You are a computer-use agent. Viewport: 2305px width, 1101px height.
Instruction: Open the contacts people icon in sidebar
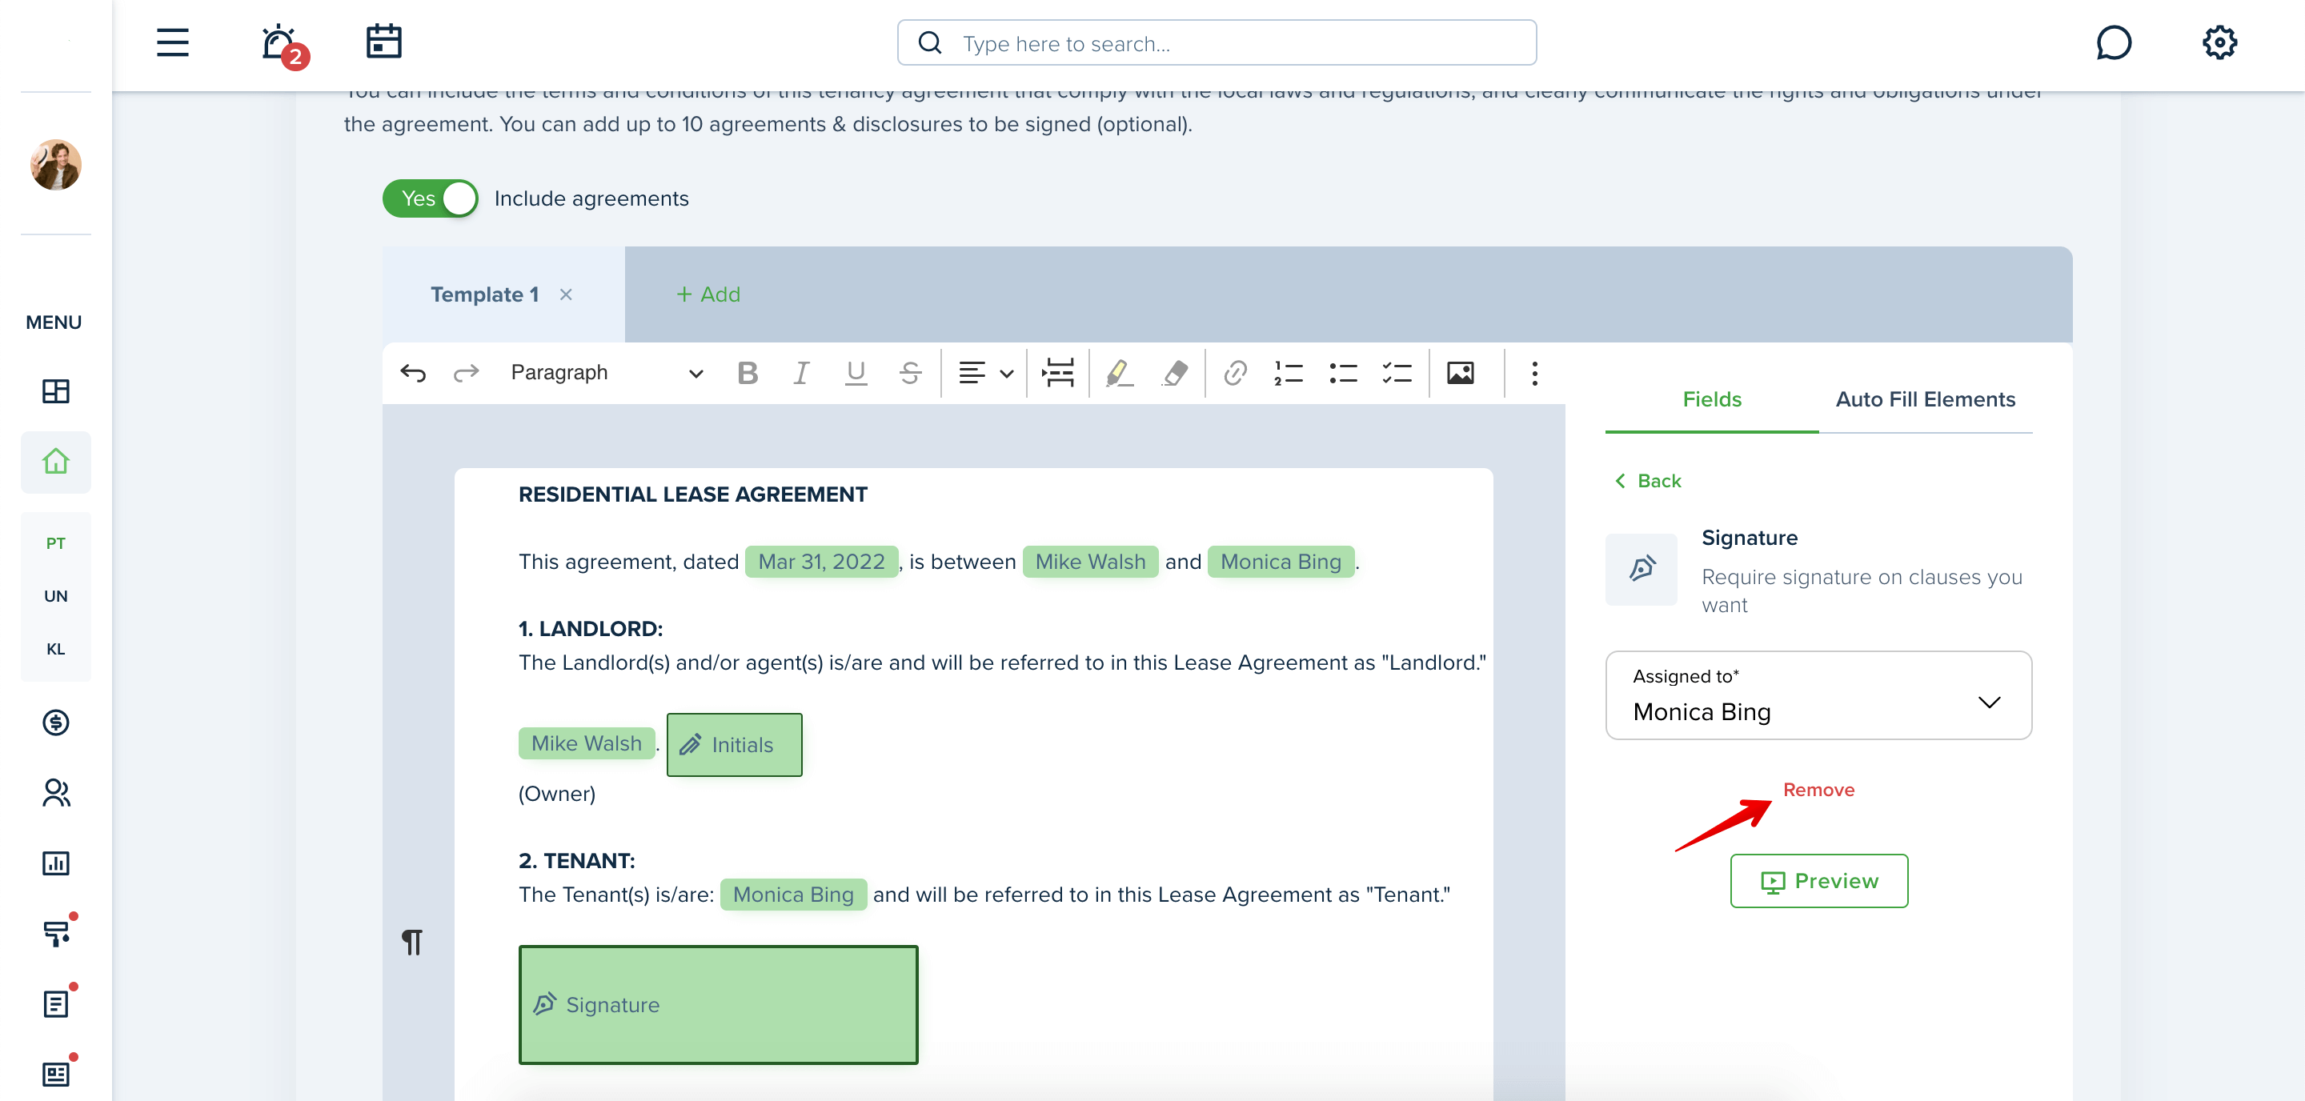coord(55,792)
